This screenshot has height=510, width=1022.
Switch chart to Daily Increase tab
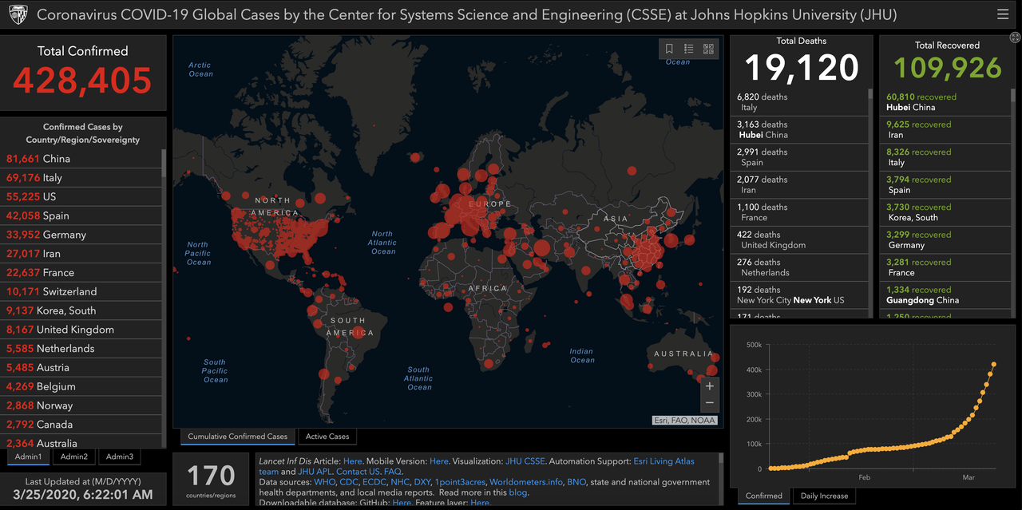[x=823, y=496]
